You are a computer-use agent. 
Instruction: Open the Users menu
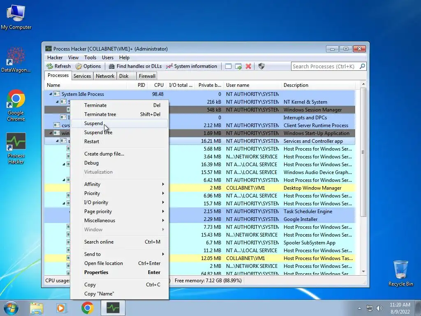[107, 58]
